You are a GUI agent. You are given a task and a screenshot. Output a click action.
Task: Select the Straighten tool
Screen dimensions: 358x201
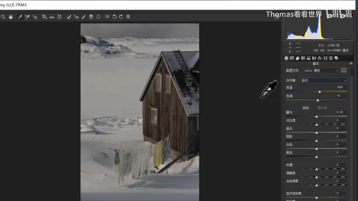[x=52, y=17]
